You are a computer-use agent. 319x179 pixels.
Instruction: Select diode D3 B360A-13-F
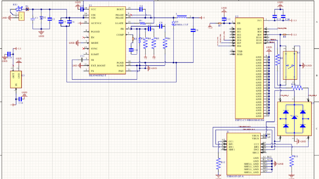(x=173, y=24)
